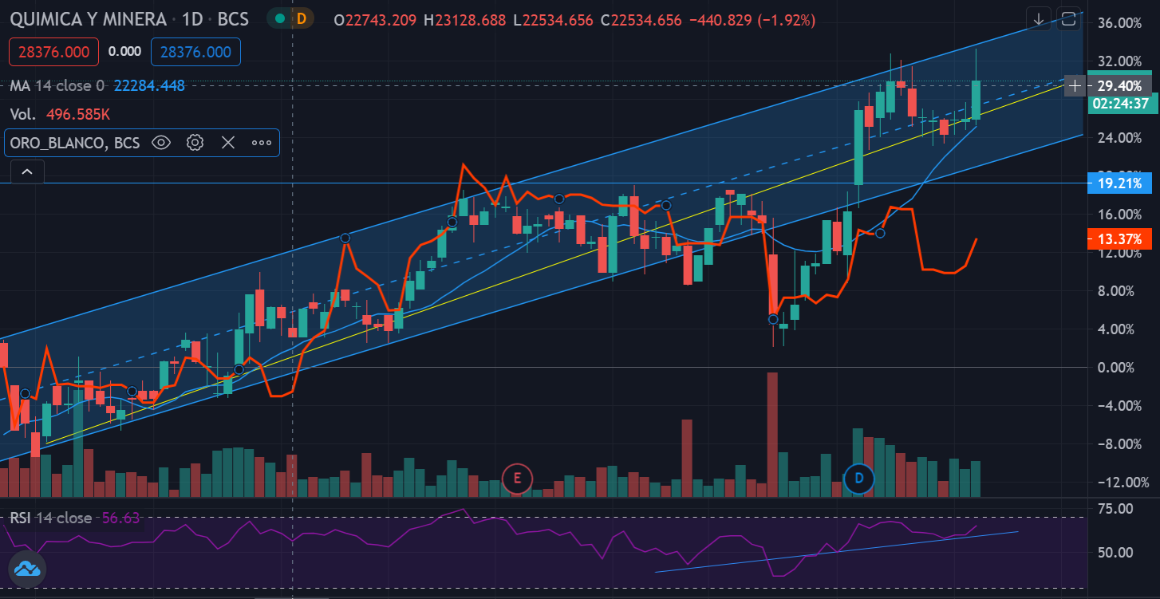Open More options for ORO_BLANCO
Image resolution: width=1160 pixels, height=599 pixels.
point(262,143)
